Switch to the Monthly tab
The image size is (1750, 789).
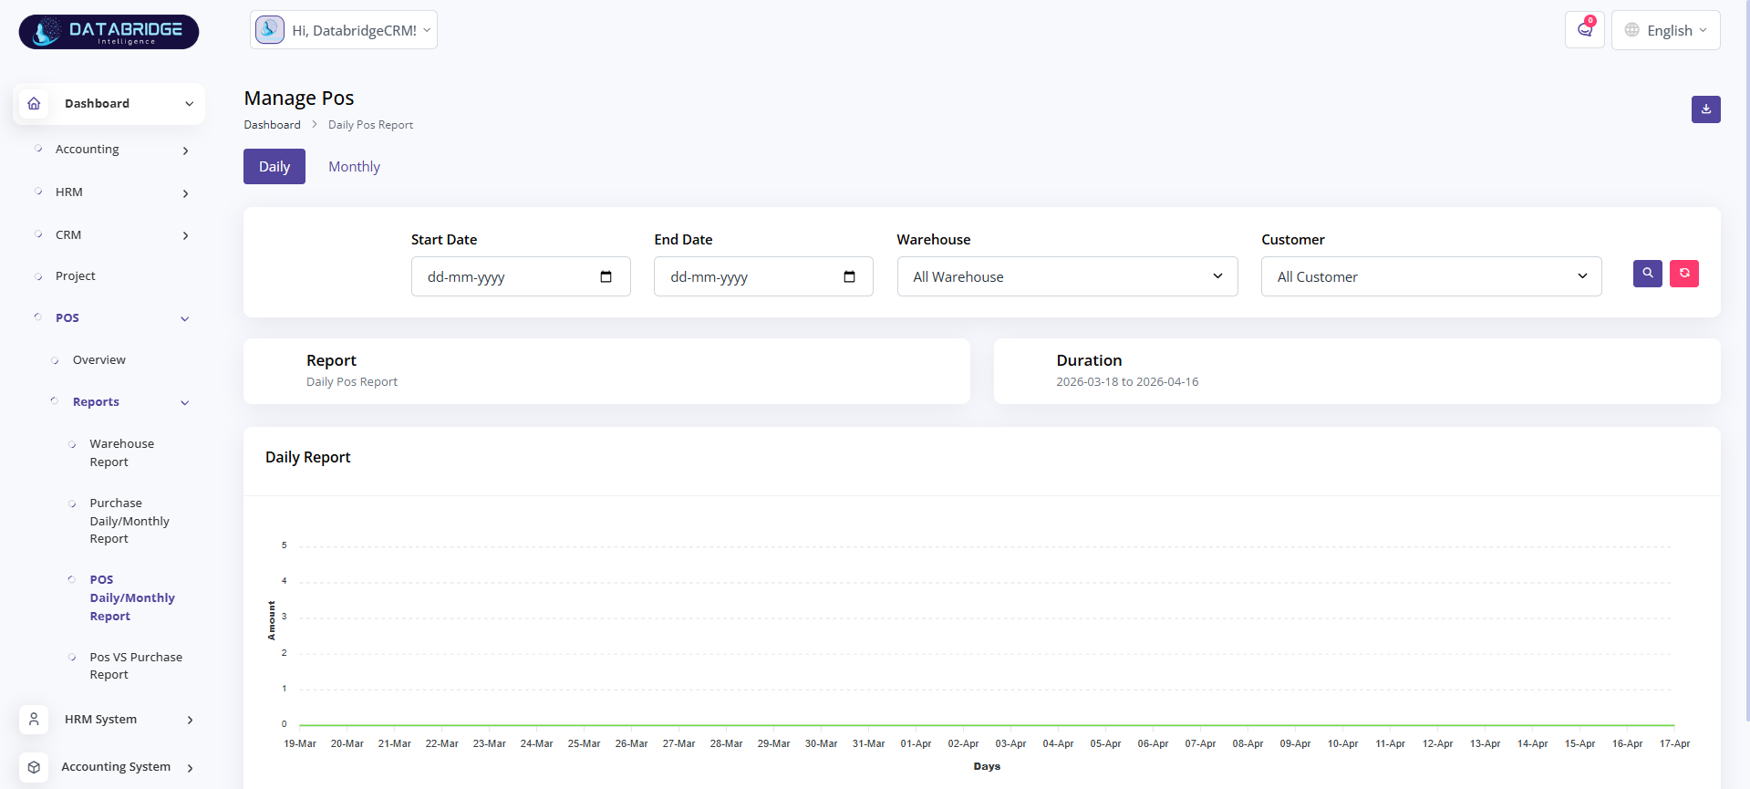(x=354, y=167)
